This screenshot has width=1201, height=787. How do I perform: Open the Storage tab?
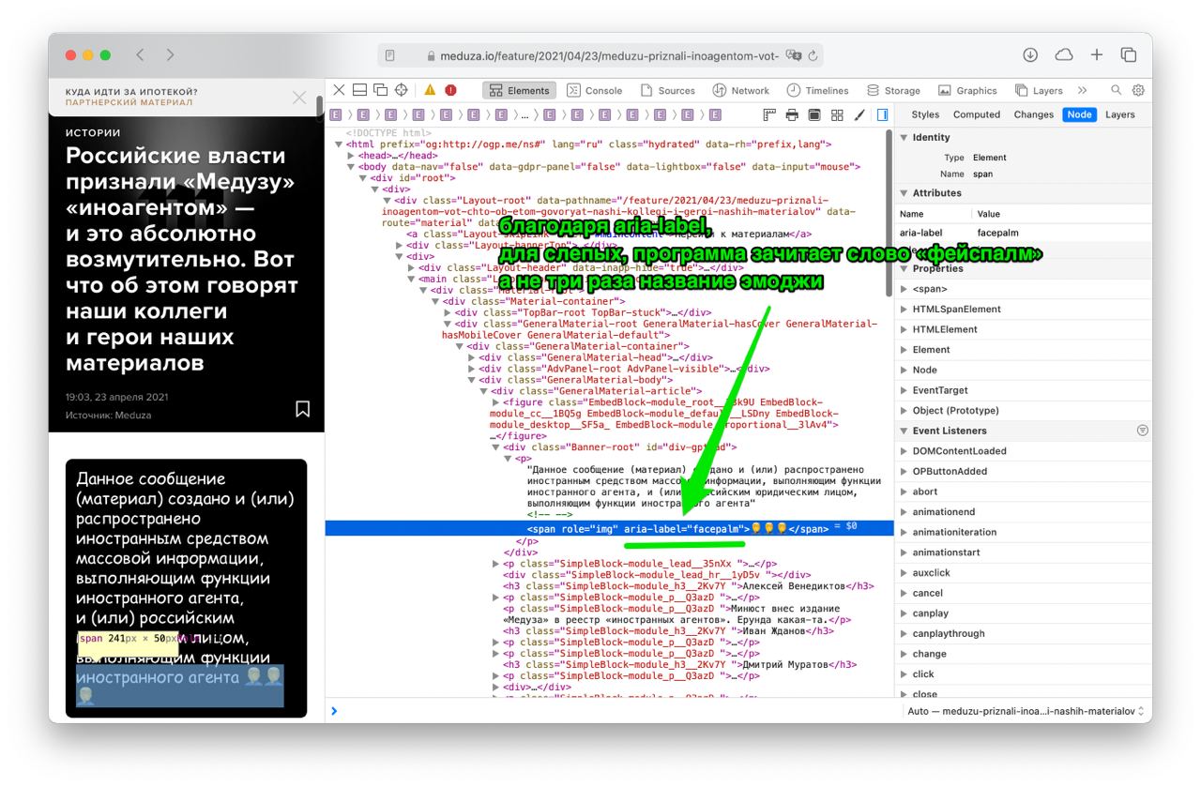[894, 91]
